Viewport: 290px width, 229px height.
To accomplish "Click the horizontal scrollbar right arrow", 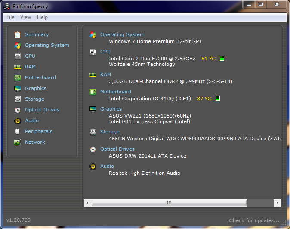I will click(x=277, y=203).
